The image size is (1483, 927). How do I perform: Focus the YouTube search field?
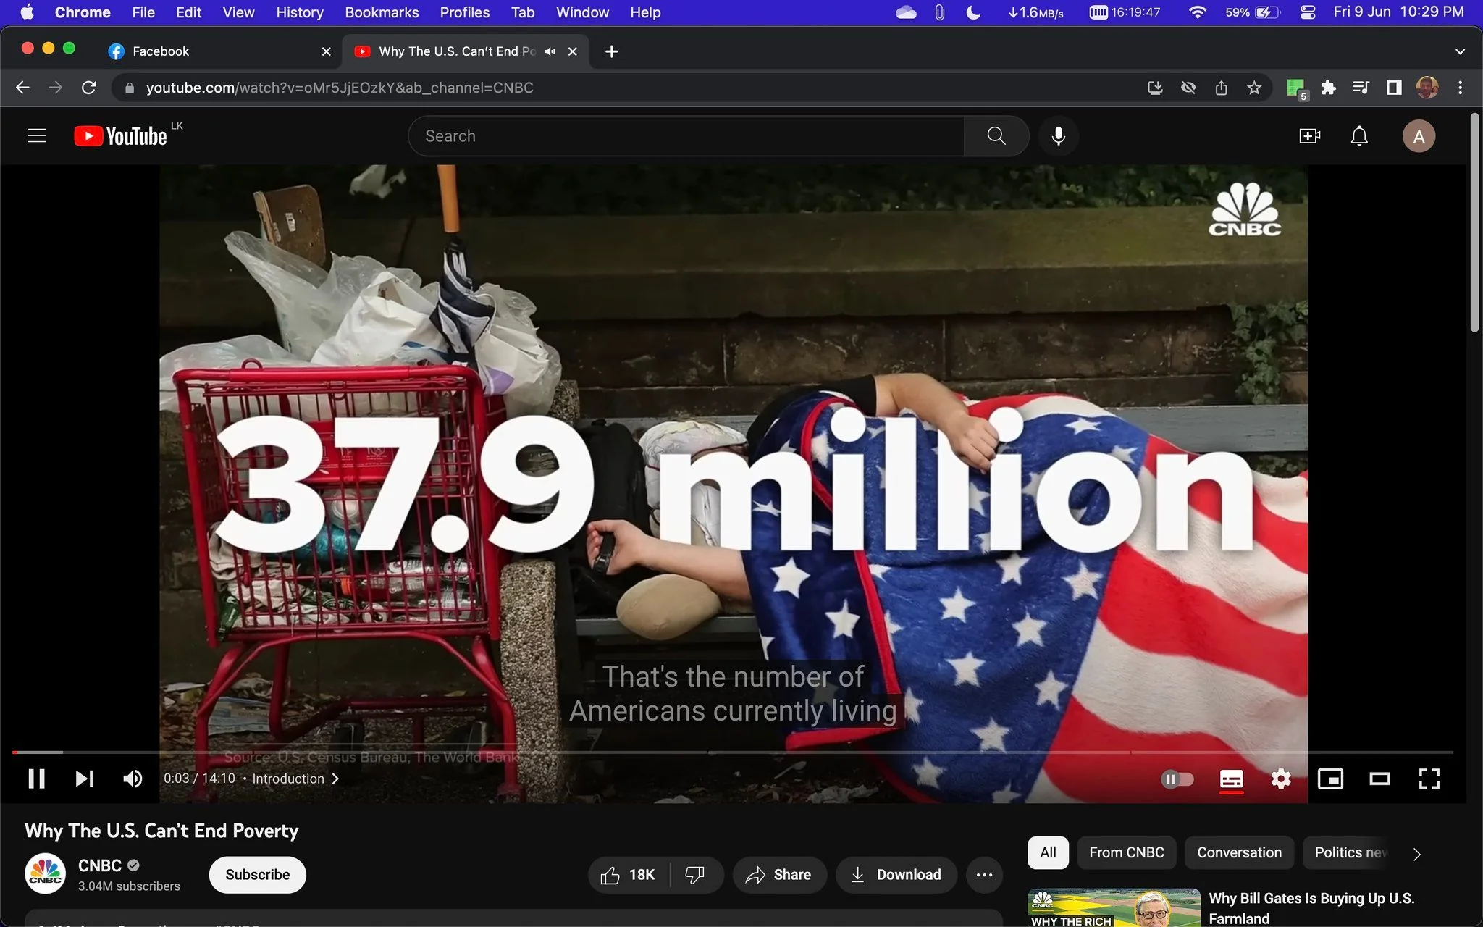click(x=686, y=136)
